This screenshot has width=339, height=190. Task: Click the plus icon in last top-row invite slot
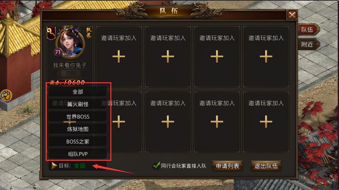tap(266, 57)
